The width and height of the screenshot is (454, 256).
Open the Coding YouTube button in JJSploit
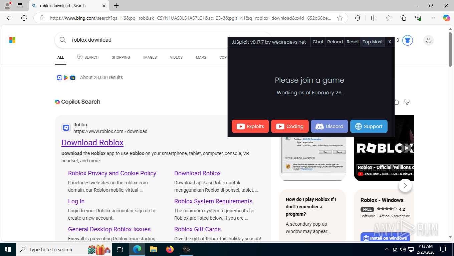click(x=290, y=126)
